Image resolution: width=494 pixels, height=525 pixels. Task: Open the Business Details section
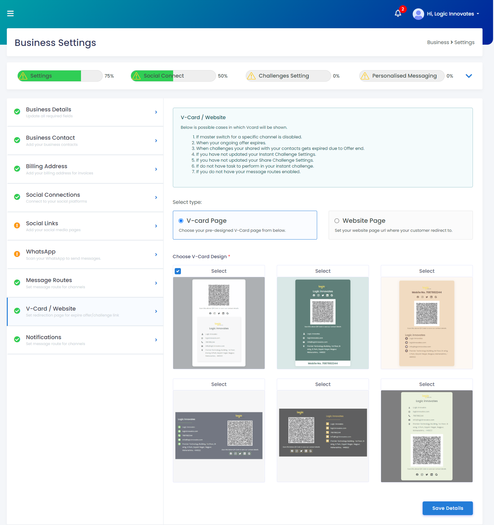[85, 112]
